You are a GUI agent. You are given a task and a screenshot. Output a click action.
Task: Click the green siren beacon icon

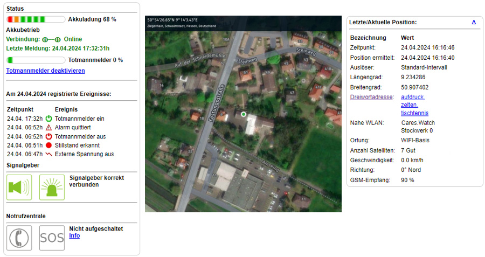52,187
